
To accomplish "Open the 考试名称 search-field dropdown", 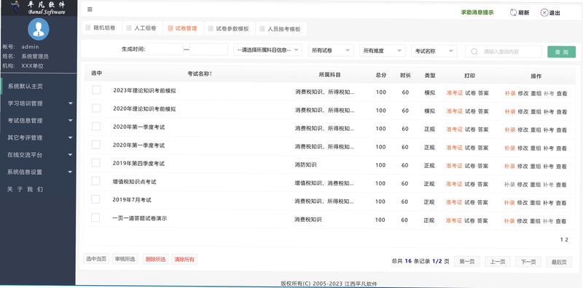I will coord(434,51).
